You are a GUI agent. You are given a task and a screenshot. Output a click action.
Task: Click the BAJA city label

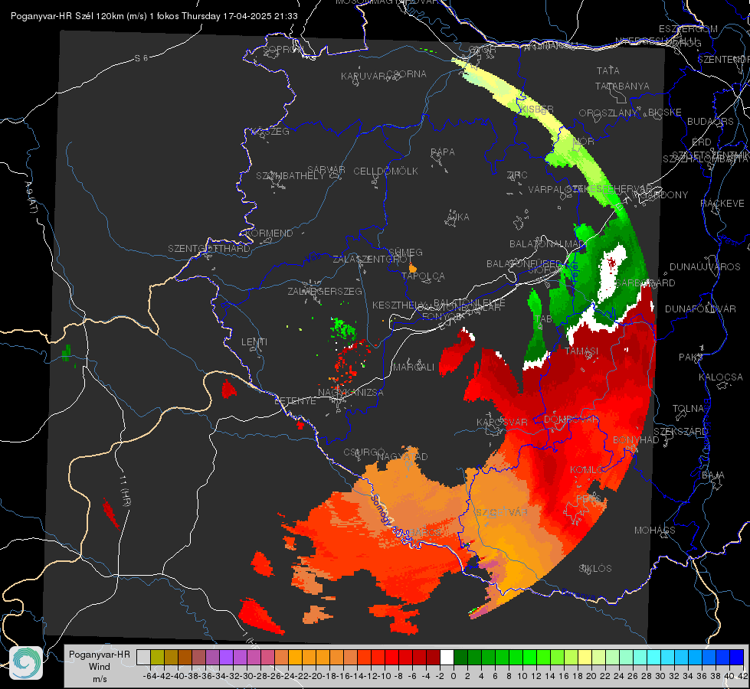tap(713, 475)
